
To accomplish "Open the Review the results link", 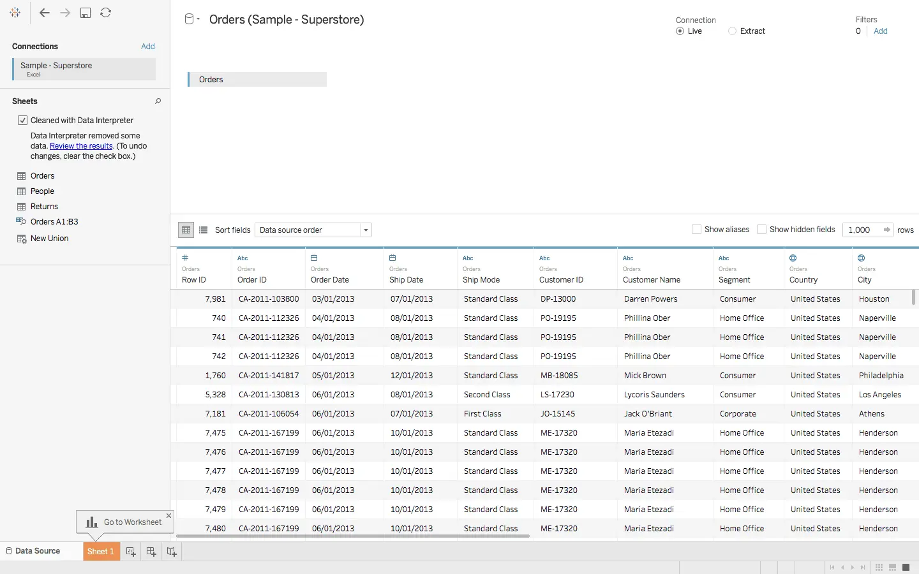I will 81,146.
